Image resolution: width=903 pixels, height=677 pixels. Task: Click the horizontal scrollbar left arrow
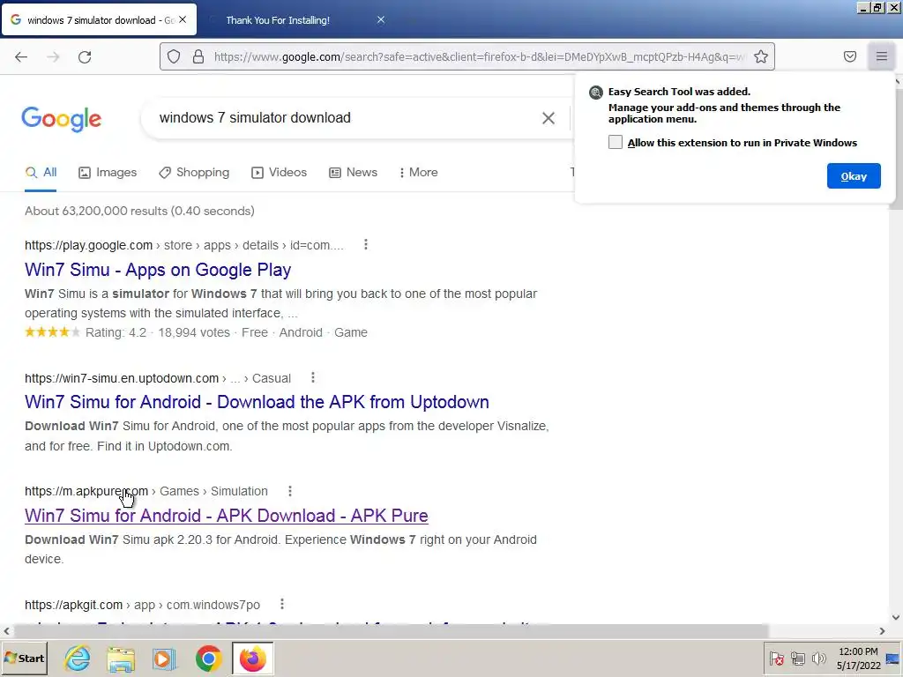tap(6, 631)
